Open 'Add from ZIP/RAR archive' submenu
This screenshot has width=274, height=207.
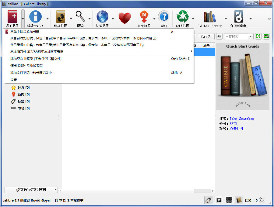(99, 51)
